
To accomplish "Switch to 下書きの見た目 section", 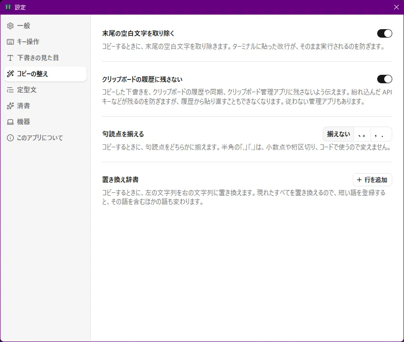I will 45,58.
